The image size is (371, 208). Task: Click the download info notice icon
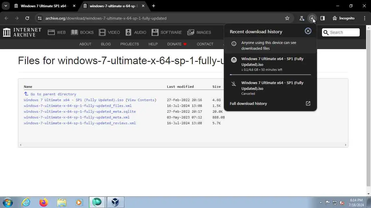[234, 44]
